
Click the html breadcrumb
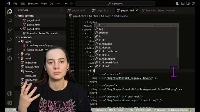pos(93,16)
